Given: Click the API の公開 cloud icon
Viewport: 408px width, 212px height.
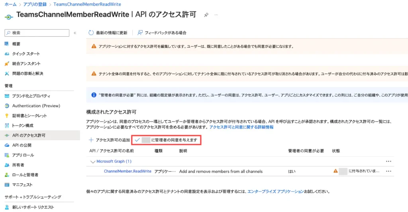Looking at the screenshot, I should point(7,145).
